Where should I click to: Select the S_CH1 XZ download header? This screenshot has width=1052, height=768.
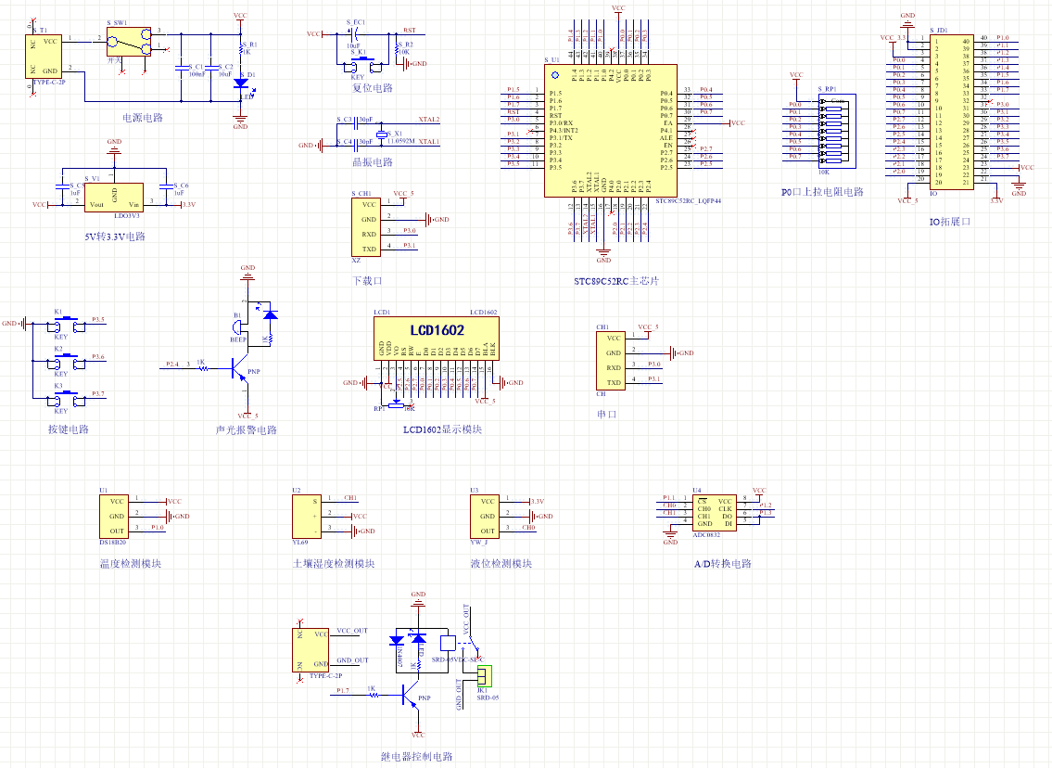pyautogui.click(x=365, y=227)
